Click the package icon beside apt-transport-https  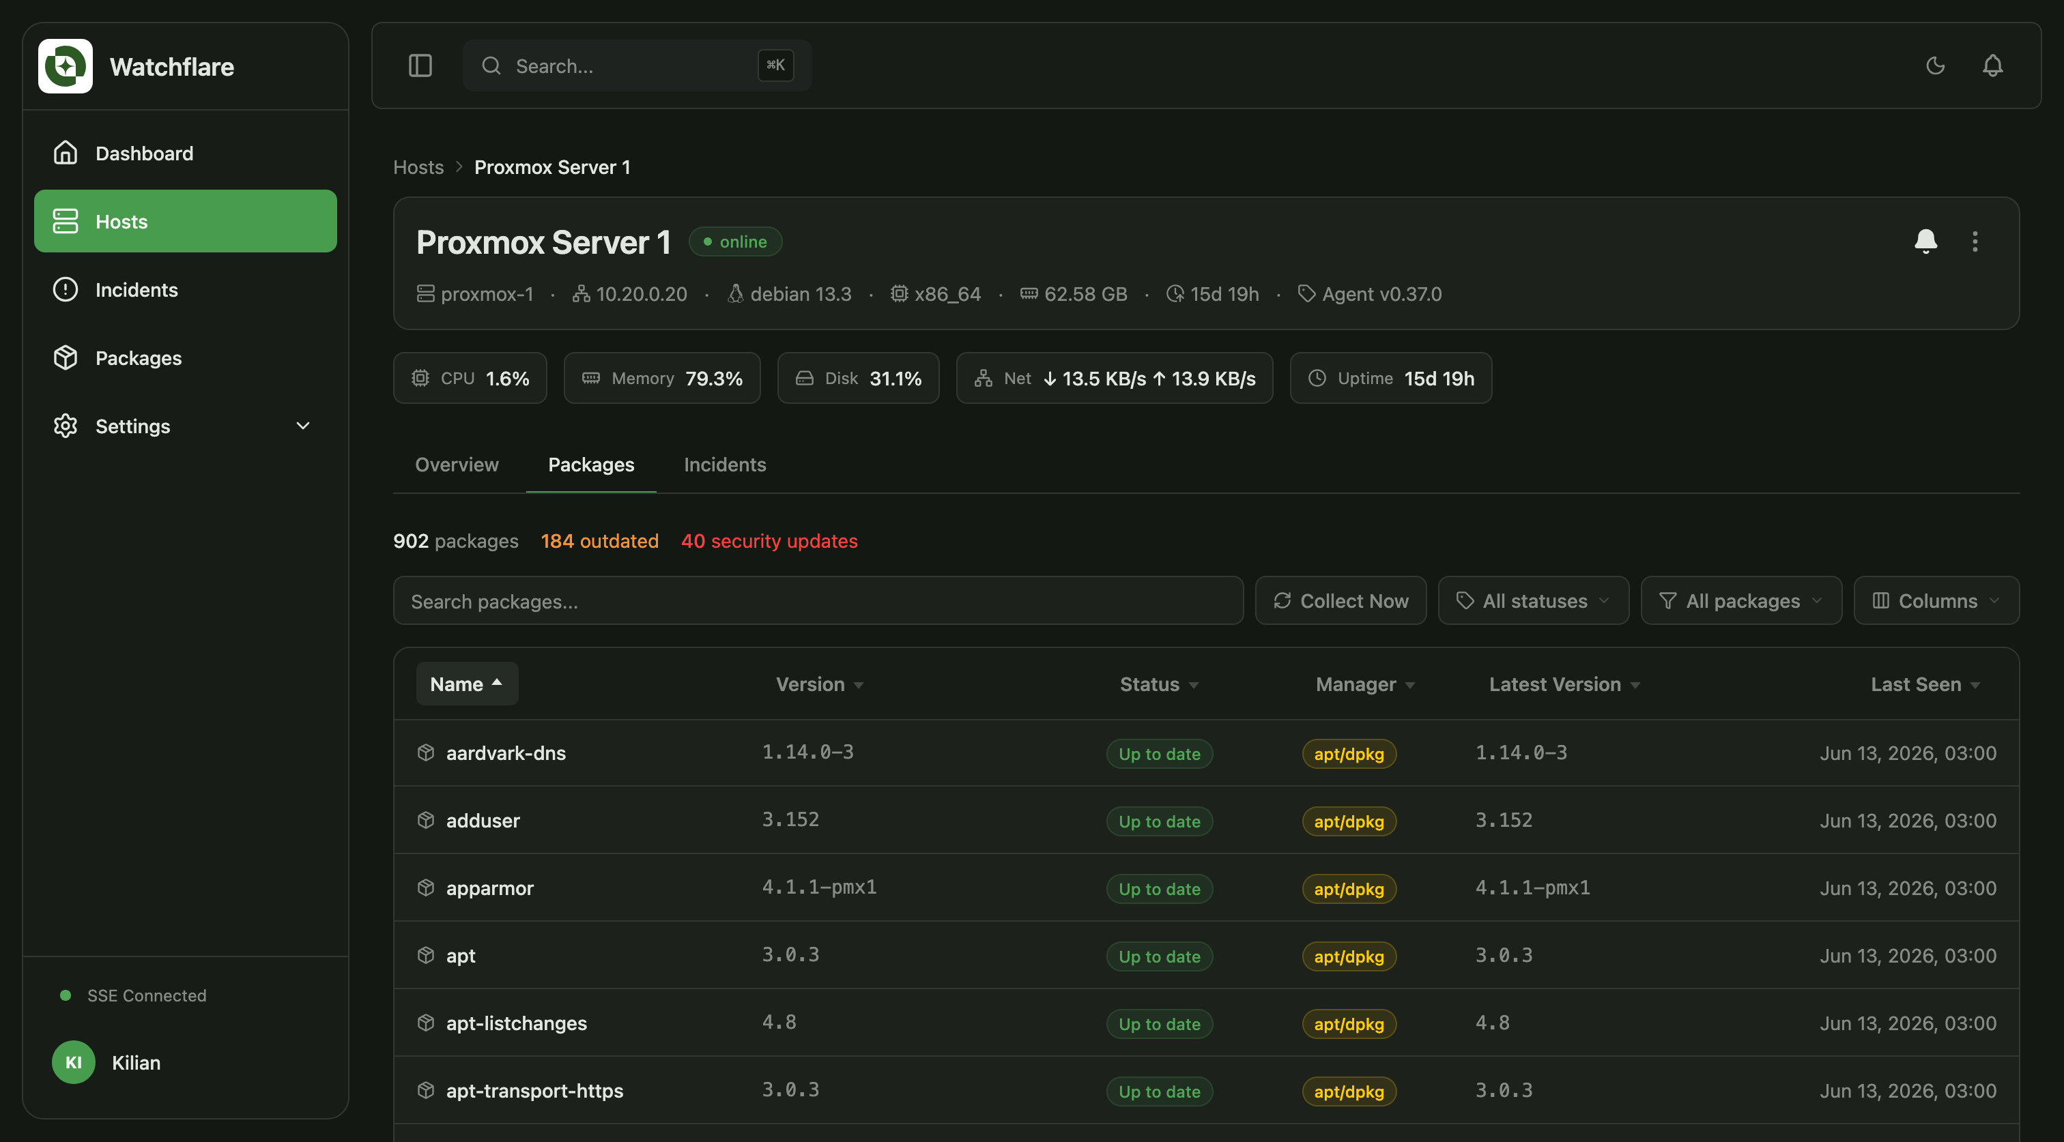(425, 1090)
